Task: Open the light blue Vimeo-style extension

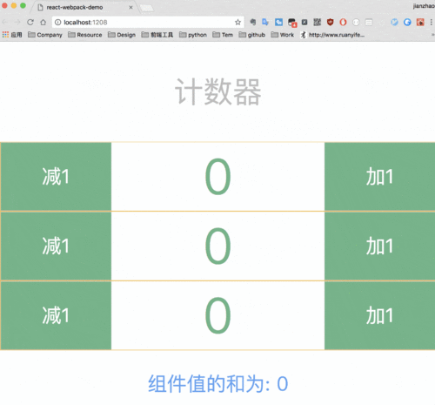Action: tap(394, 22)
